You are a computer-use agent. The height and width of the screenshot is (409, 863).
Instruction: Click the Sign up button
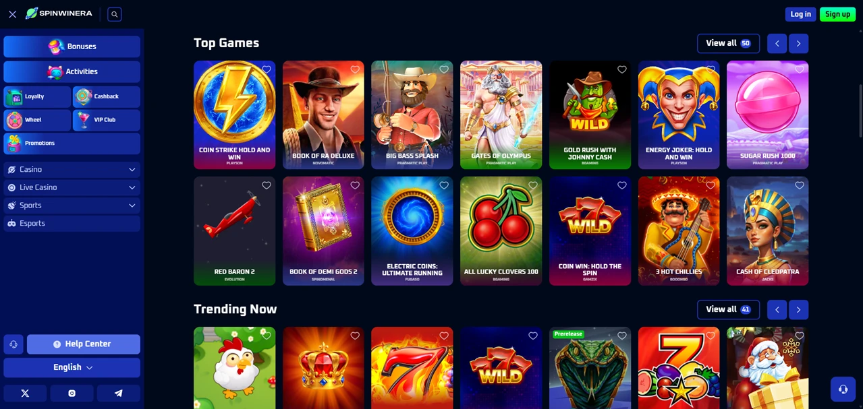tap(837, 14)
